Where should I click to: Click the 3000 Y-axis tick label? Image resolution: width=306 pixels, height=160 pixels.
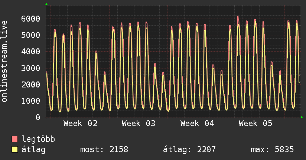[x=30, y=68]
